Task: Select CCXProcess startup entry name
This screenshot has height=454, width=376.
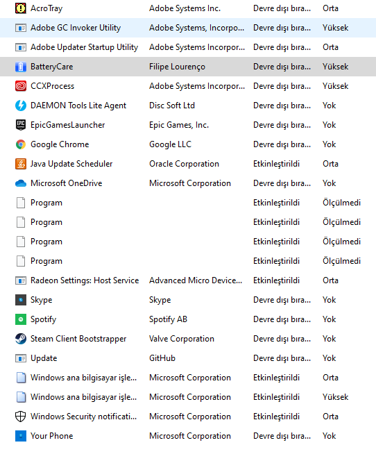Action: (53, 86)
